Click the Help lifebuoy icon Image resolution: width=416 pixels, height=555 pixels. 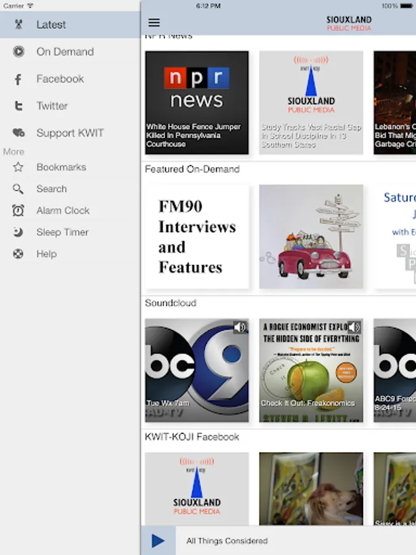[x=18, y=254]
